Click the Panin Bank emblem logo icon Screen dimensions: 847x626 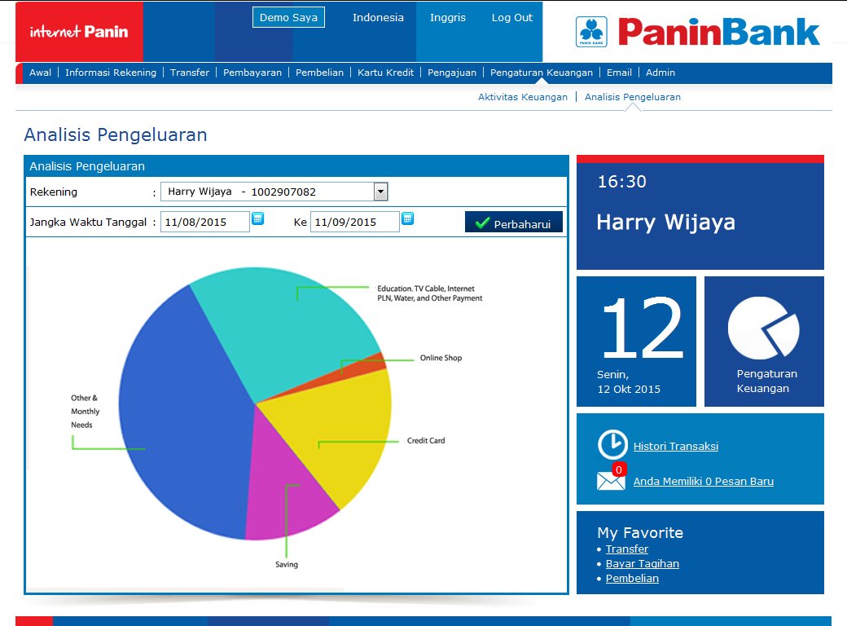(591, 32)
